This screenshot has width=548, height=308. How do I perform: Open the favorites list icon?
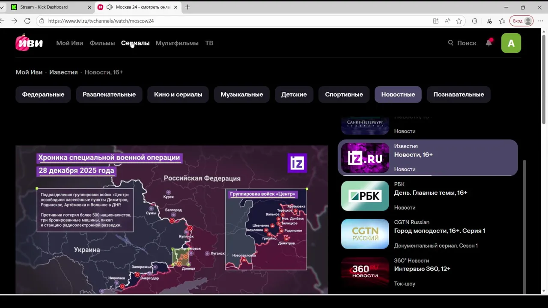pos(502,21)
